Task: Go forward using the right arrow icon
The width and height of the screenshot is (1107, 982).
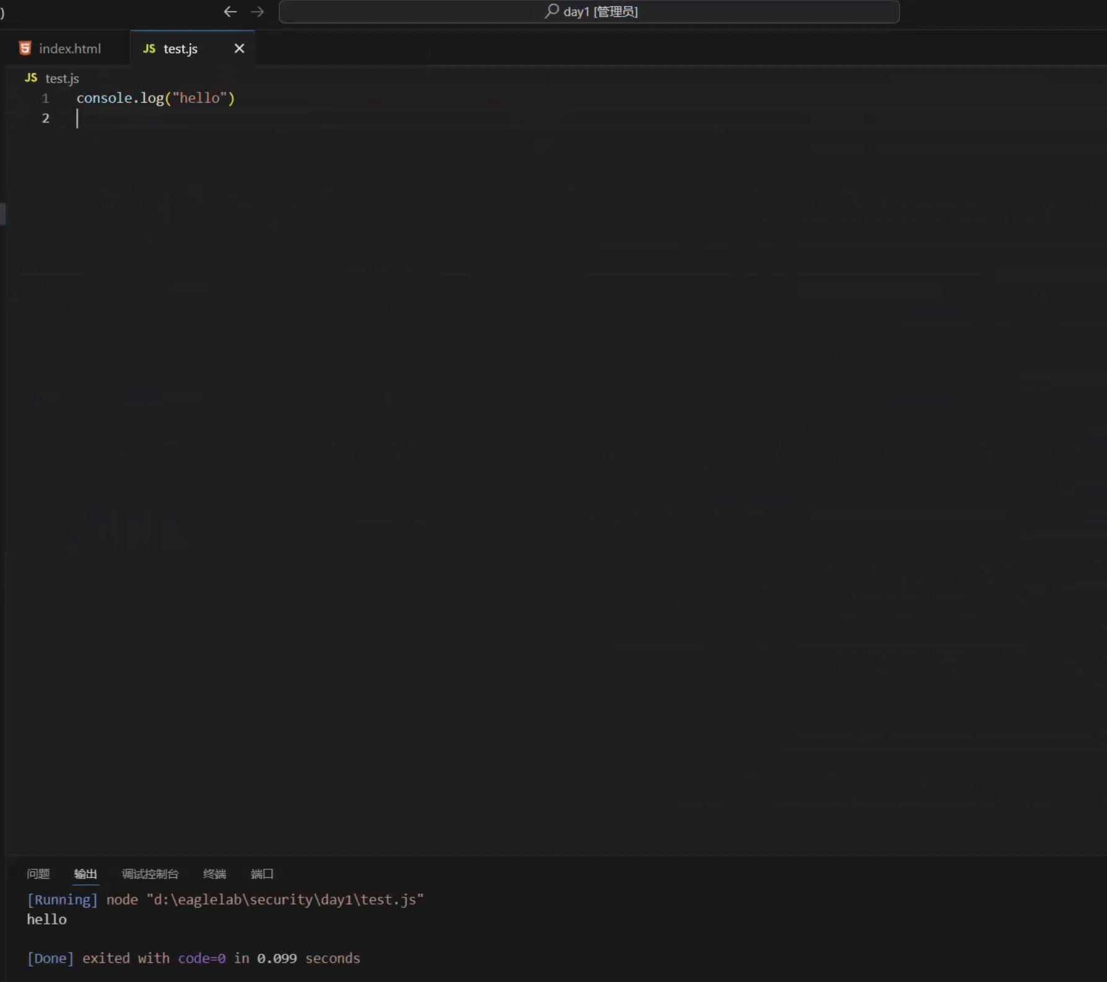Action: (x=257, y=12)
